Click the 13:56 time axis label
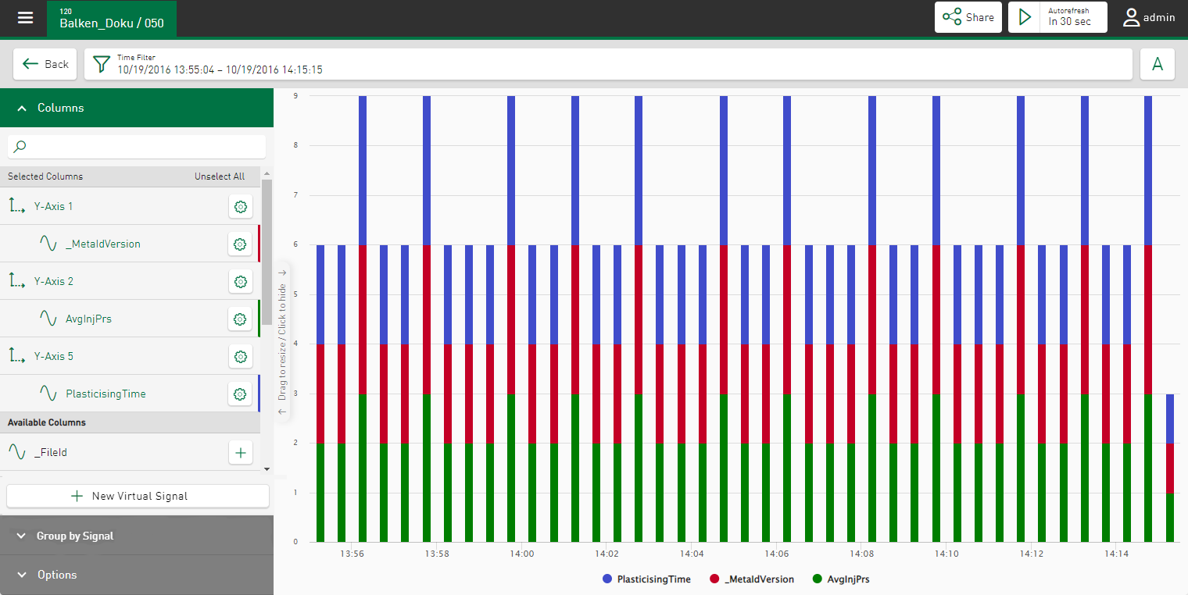1188x595 pixels. coord(352,554)
